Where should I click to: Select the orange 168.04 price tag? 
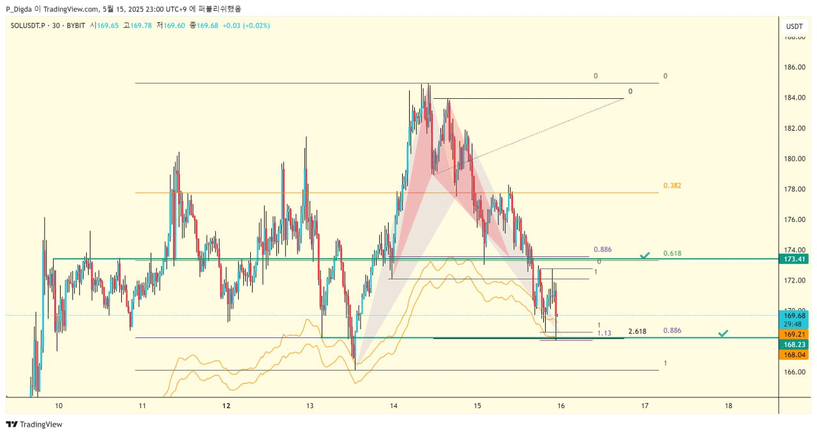point(794,355)
